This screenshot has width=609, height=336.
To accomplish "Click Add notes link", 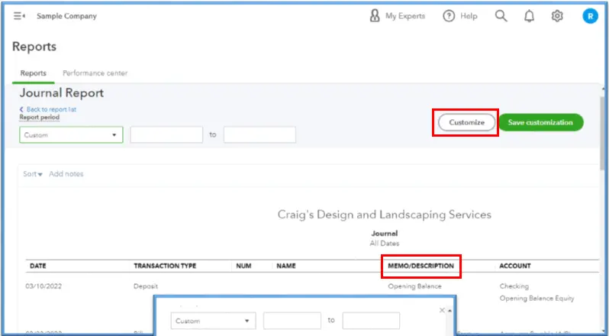I will (x=66, y=174).
